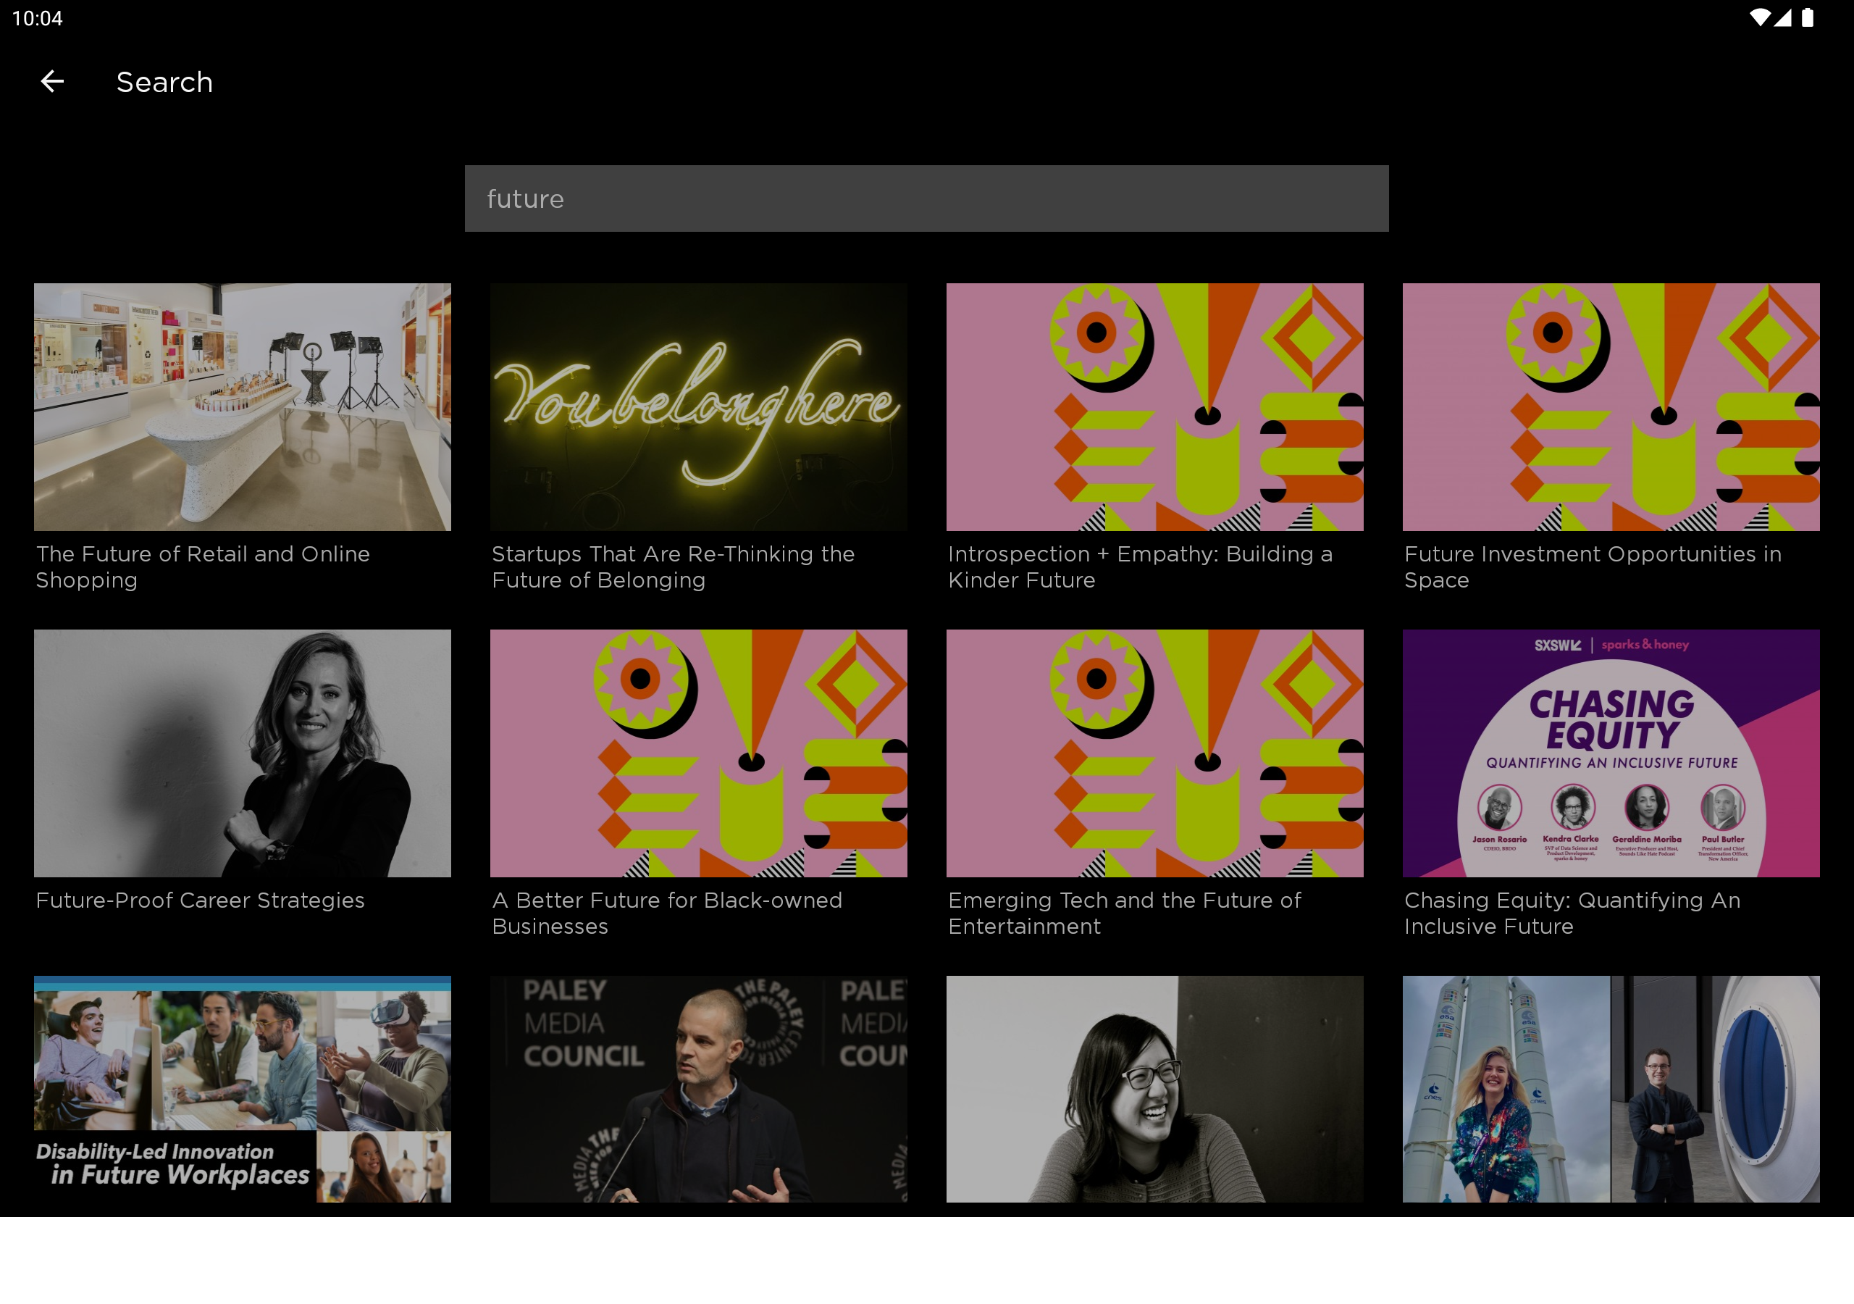This screenshot has width=1854, height=1304.
Task: Click the battery status icon
Action: tap(1808, 18)
